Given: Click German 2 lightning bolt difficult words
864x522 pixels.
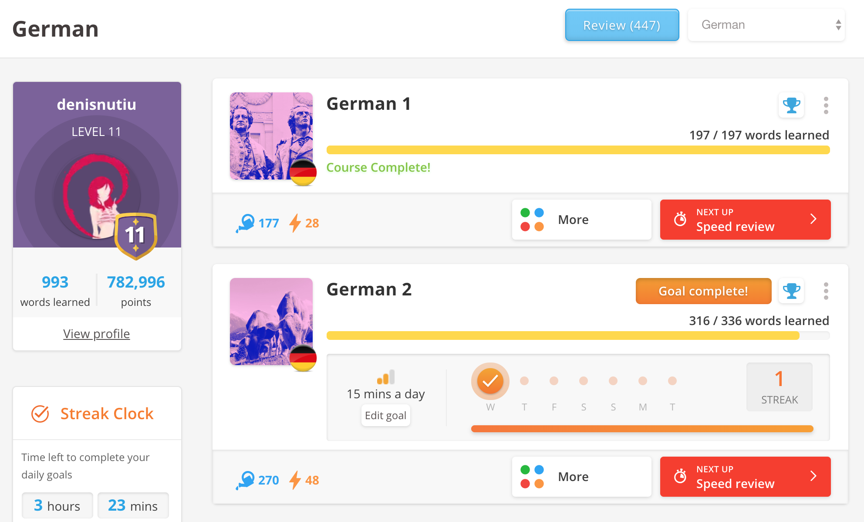Looking at the screenshot, I should point(304,480).
